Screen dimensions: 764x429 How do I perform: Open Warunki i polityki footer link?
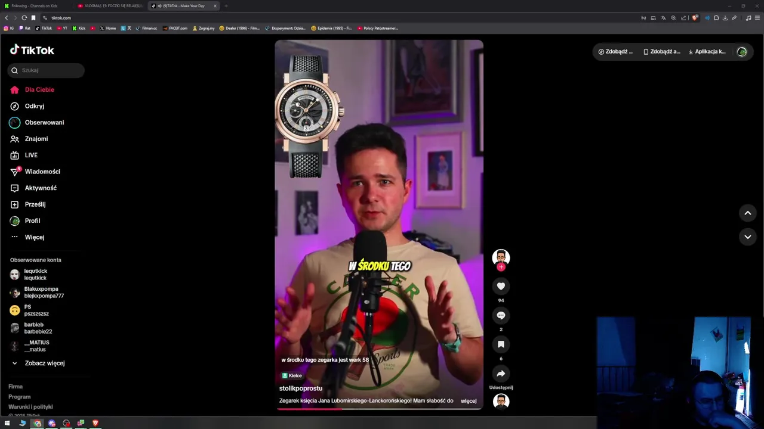30,407
